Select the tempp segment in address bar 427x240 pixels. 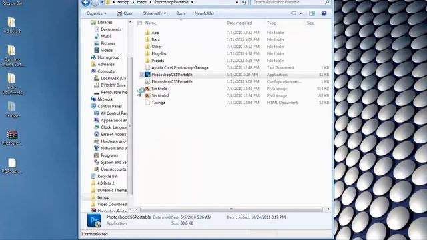(x=123, y=2)
